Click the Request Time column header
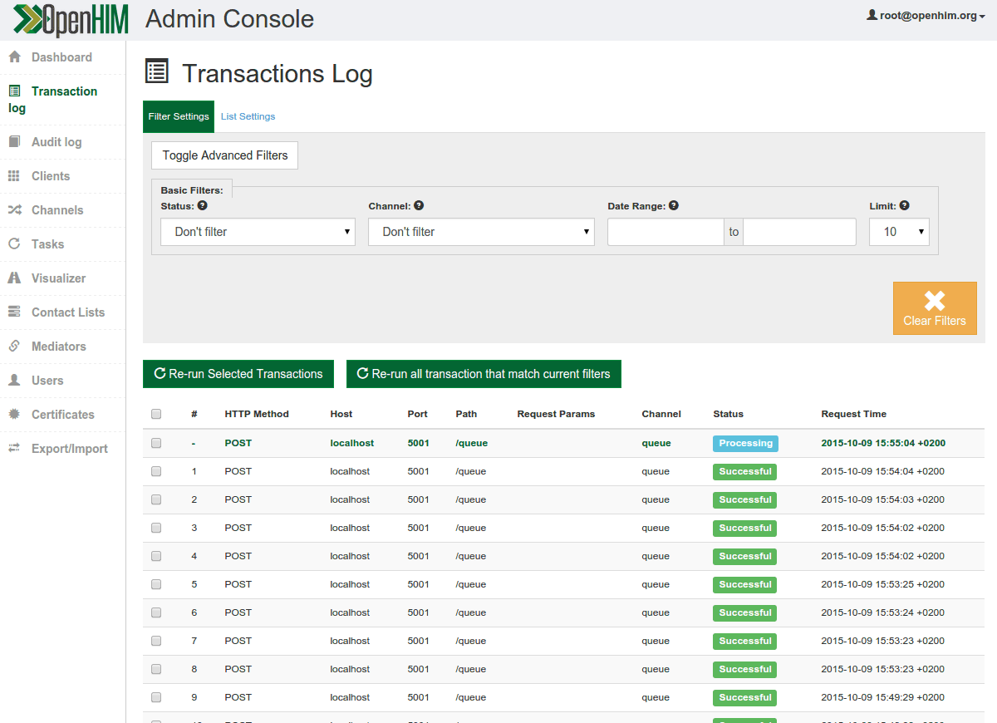The image size is (997, 723). pos(853,414)
